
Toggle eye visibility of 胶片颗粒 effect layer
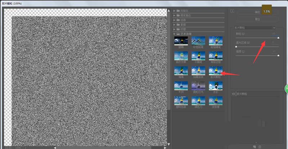233,94
